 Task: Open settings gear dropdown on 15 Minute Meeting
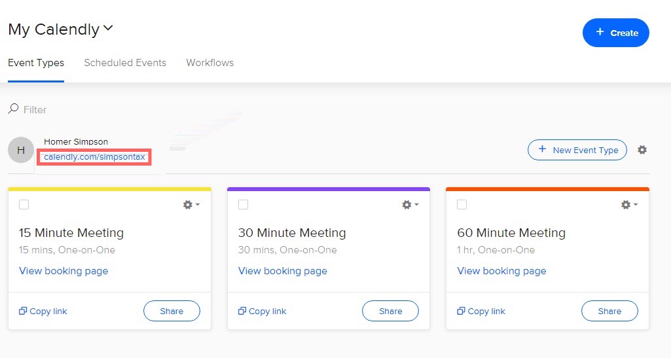(191, 205)
